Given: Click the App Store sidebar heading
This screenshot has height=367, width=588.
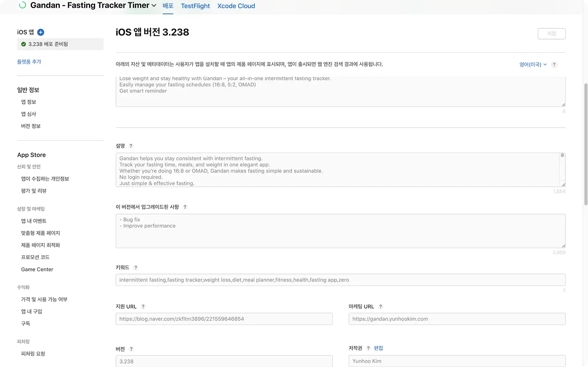Looking at the screenshot, I should [x=31, y=155].
